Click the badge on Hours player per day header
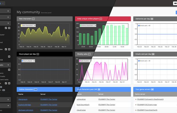This screenshot has width=177, height=113. point(38,54)
